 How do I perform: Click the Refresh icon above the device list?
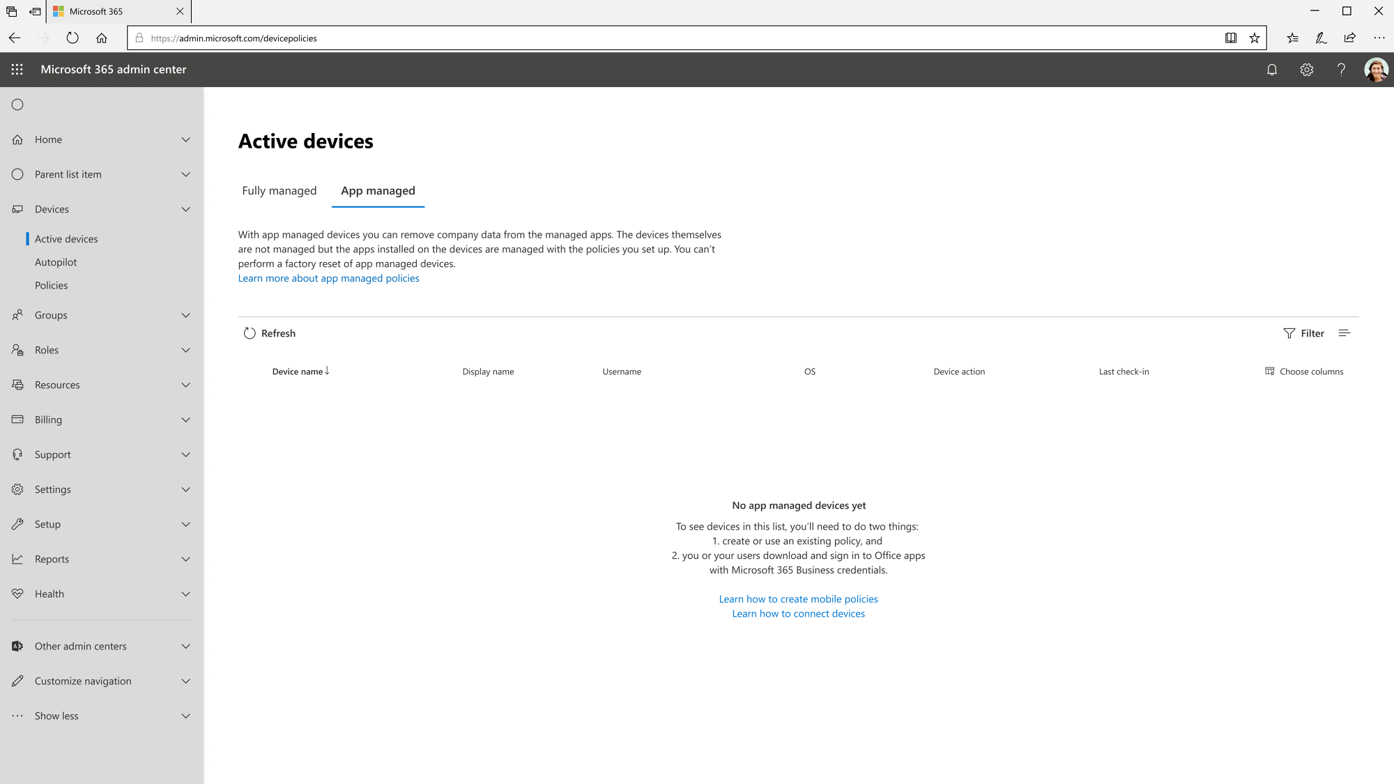click(x=250, y=333)
